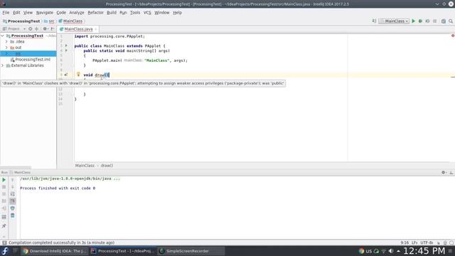
Task: Click the Collapse All icon in the Project panel
Action: (36, 28)
